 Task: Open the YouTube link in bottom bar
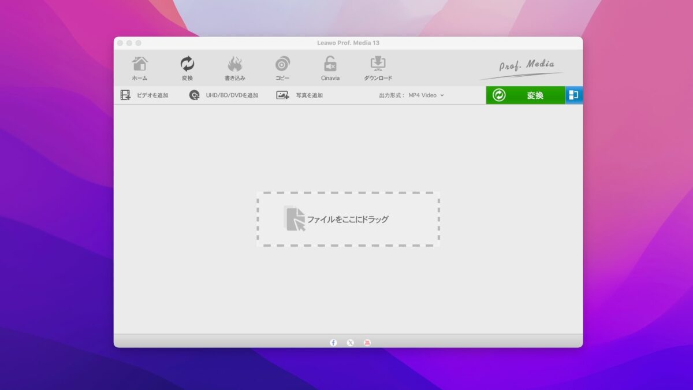pos(367,343)
